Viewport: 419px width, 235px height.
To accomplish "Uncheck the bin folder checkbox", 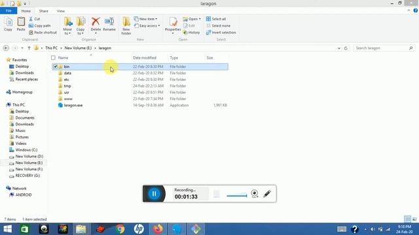I will (x=55, y=67).
